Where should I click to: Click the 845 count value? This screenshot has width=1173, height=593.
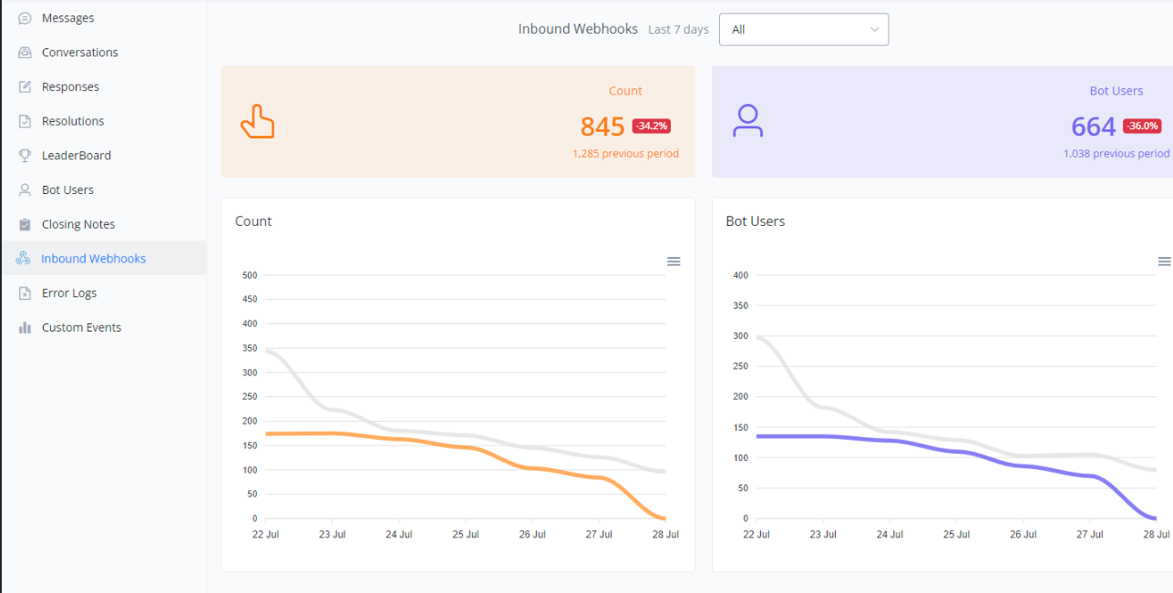coord(602,127)
